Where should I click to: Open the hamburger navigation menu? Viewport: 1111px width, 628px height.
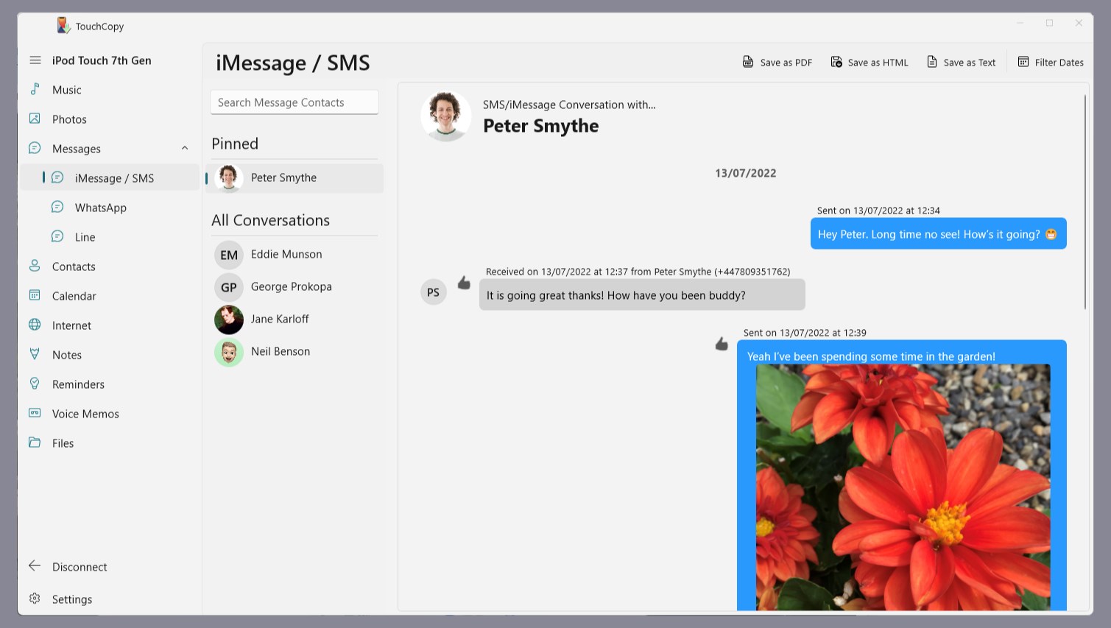pos(35,60)
